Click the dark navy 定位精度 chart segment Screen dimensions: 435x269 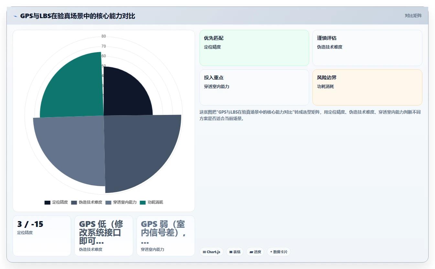coord(125,95)
